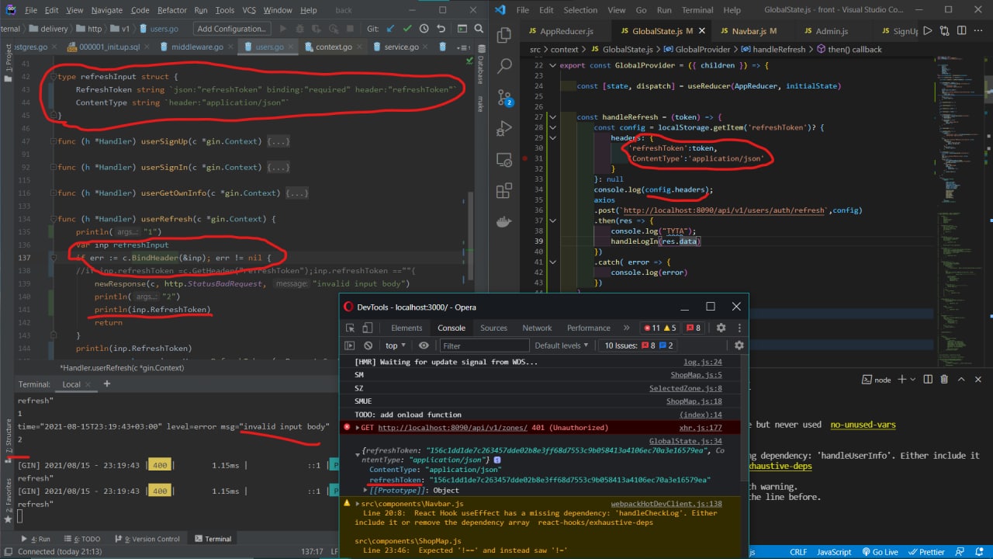993x559 pixels.
Task: Switch to the Network tab in DevTools
Action: 537,328
